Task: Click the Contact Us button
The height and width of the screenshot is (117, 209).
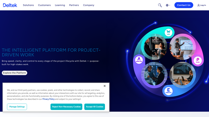Action: click(184, 5)
